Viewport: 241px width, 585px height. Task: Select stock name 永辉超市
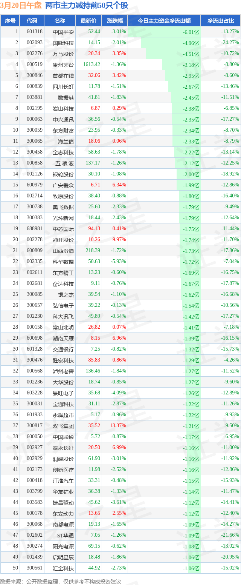click(64, 415)
